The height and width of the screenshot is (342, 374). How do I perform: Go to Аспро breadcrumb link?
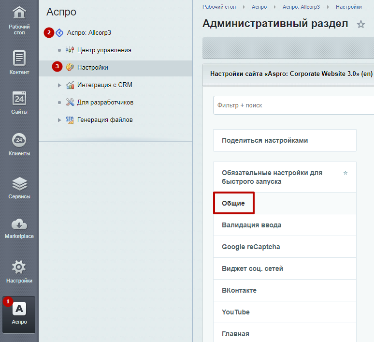[259, 7]
